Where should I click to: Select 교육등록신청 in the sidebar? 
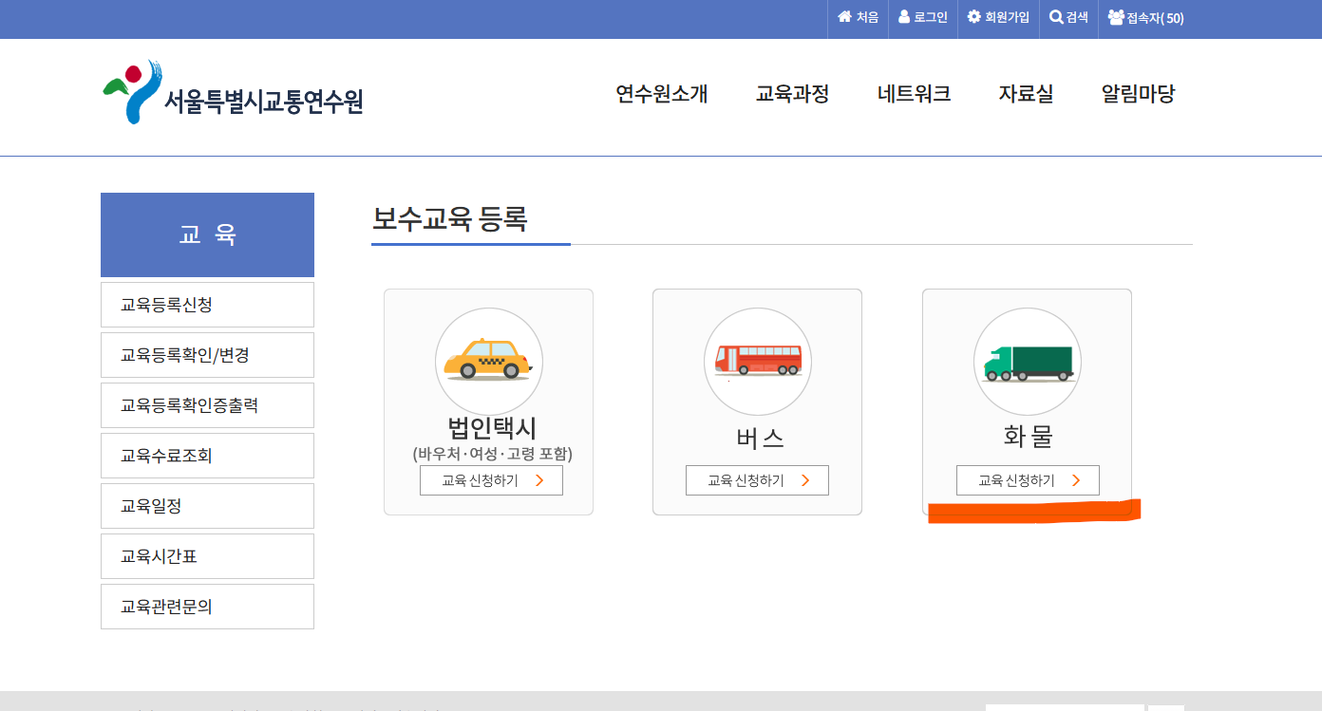tap(207, 304)
